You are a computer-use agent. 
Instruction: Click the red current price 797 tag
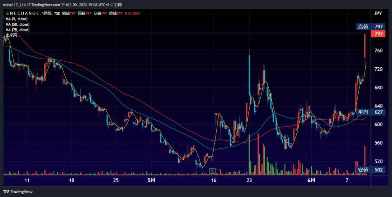pos(378,34)
